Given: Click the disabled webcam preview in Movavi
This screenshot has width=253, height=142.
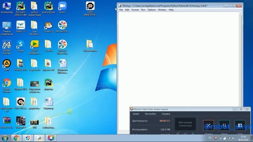Looking at the screenshot, I should click(185, 124).
